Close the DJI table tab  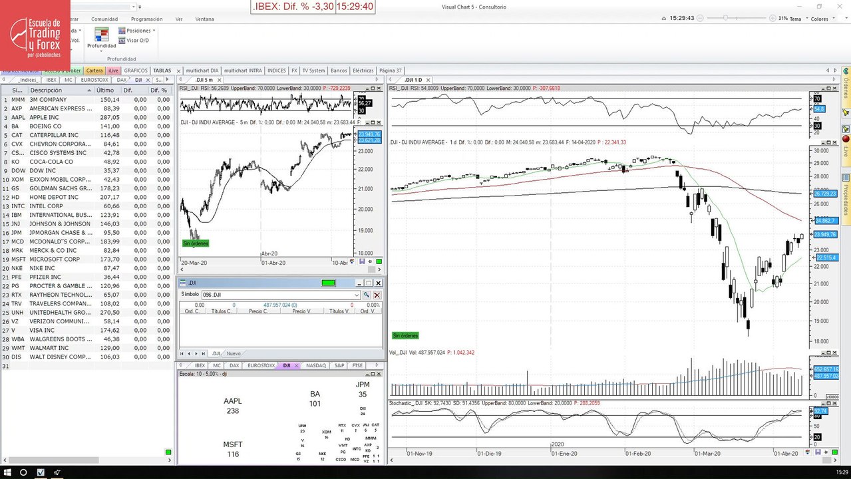pos(148,80)
